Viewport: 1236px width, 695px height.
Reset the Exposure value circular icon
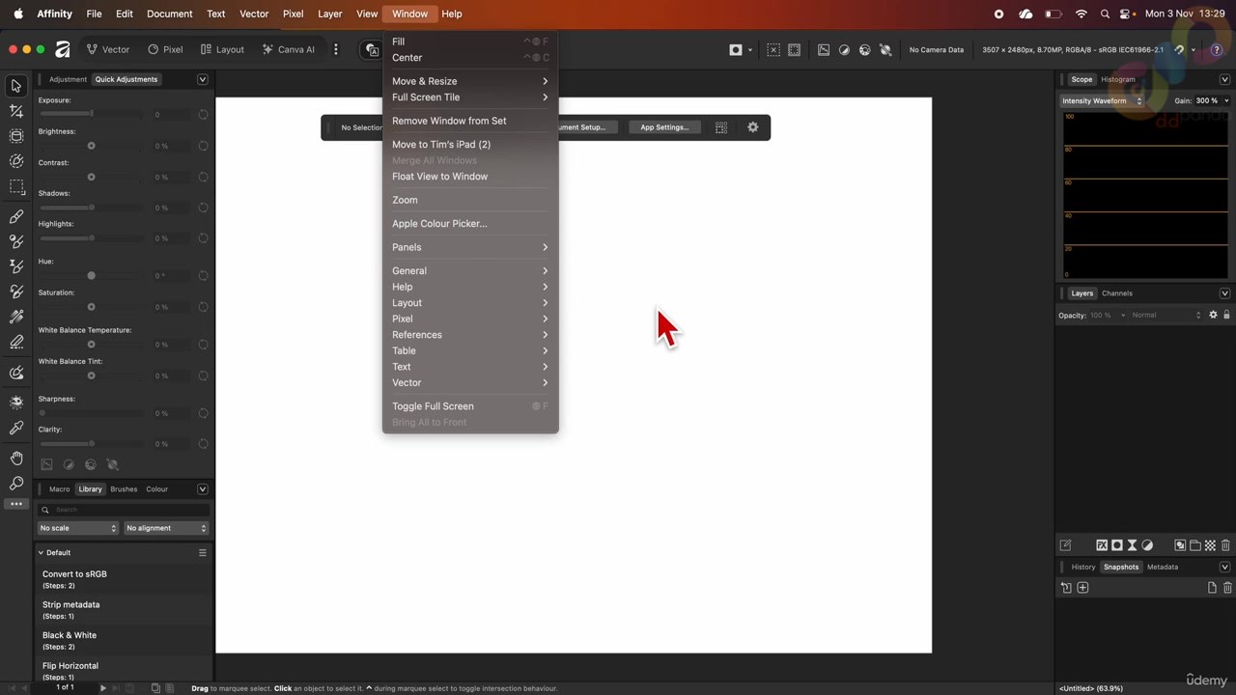click(203, 115)
